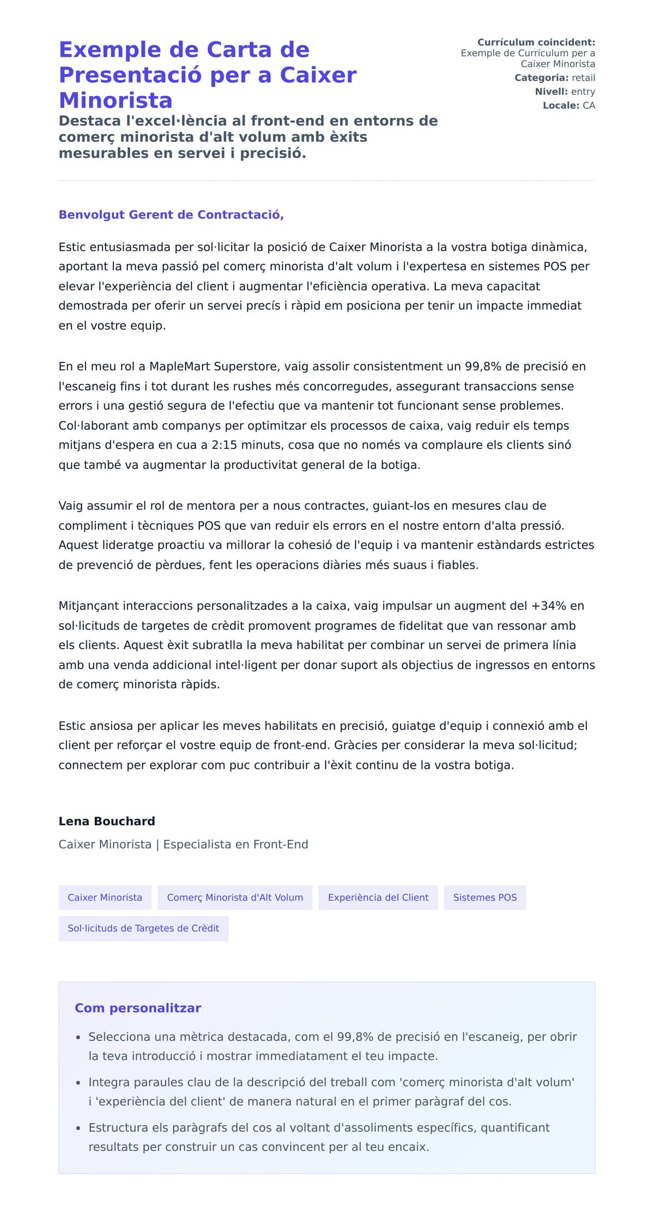
Task: Select the 'Sistemes POS' tag
Action: (x=485, y=897)
